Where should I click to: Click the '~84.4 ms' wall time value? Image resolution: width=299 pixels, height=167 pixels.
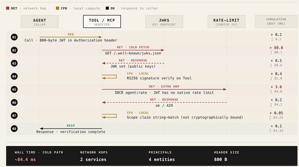[x=25, y=160]
